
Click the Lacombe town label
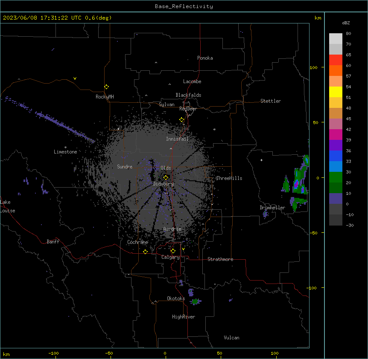[x=192, y=81]
